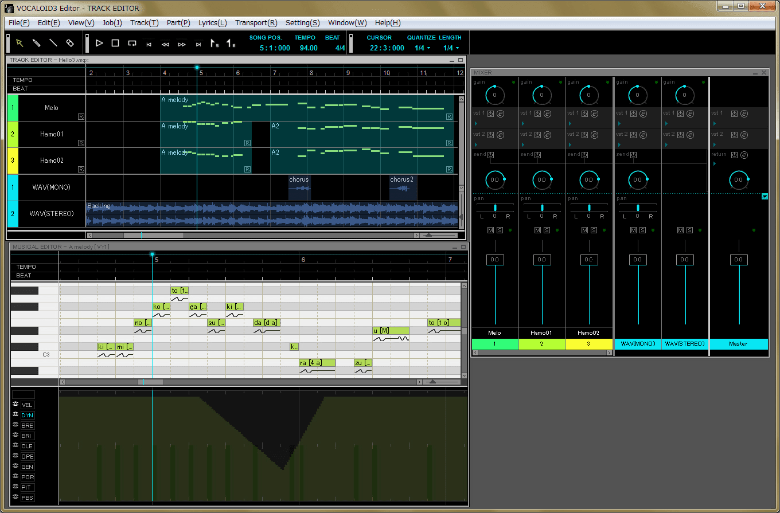Toggle VST 1 power on Melo channel

click(490, 113)
